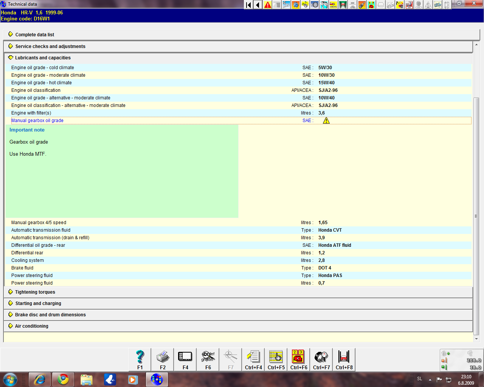
Task: Click the 'Brake fluid' row label
Action: (x=22, y=268)
